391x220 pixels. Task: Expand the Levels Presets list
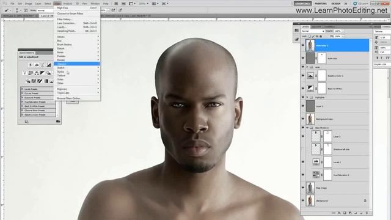tap(22, 89)
